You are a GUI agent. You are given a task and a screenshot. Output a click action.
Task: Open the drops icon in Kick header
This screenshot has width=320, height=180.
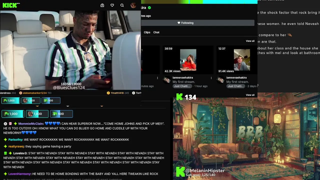tap(102, 5)
